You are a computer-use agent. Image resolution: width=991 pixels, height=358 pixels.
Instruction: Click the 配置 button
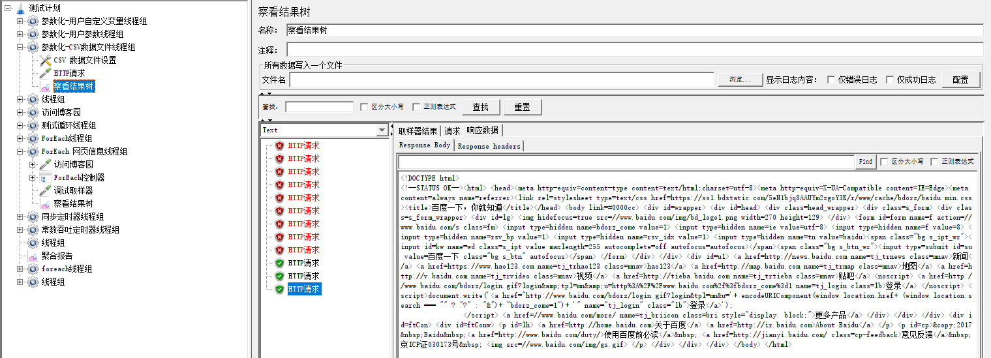pos(960,80)
